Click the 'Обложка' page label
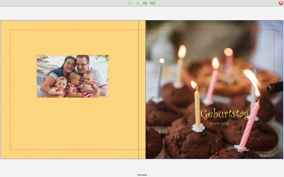This screenshot has width=284, height=177. tap(142, 175)
